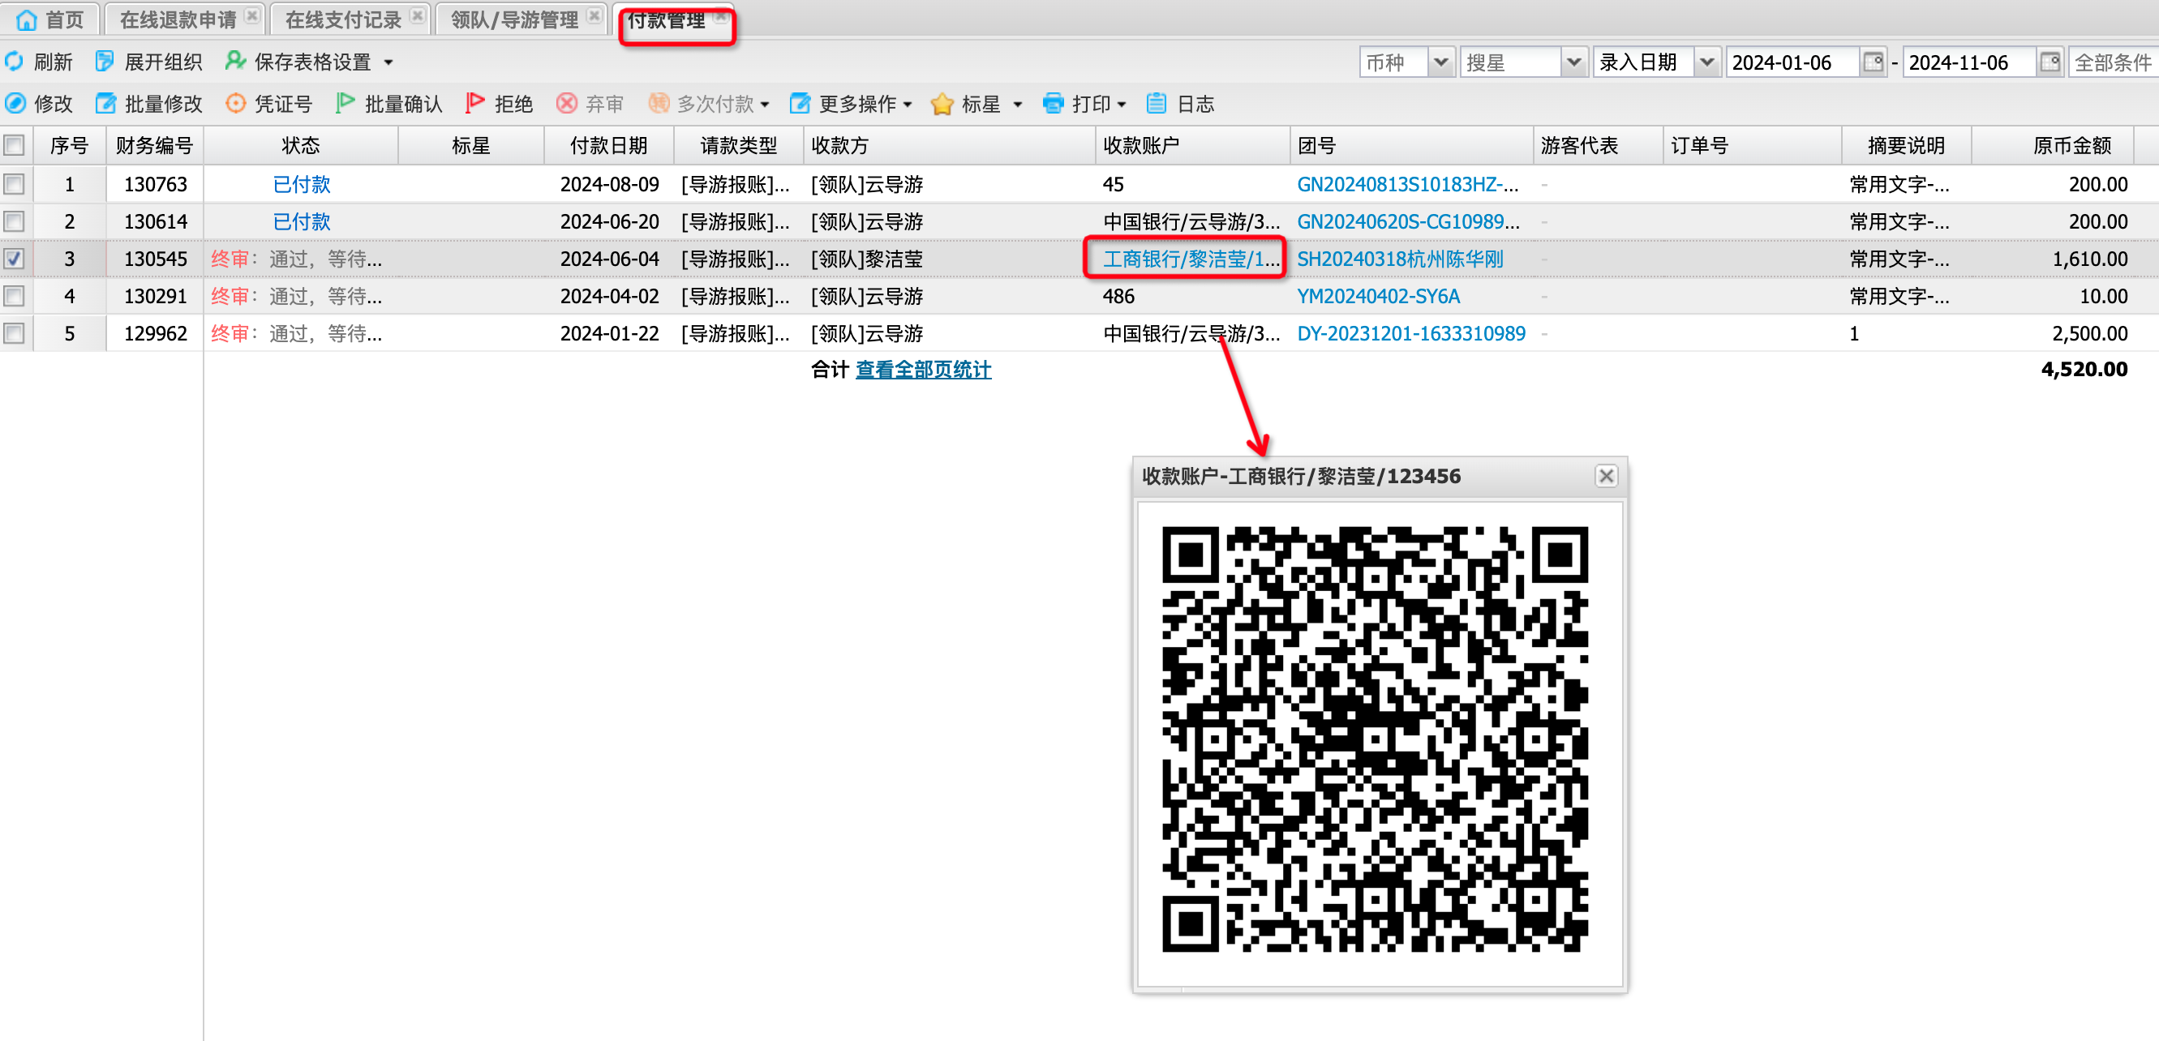The width and height of the screenshot is (2159, 1041).
Task: Click the 刷新 refresh icon
Action: (15, 62)
